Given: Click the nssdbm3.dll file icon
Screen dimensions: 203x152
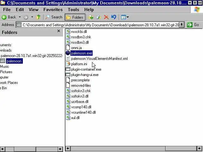Looking at the screenshot, I should tap(68, 42).
